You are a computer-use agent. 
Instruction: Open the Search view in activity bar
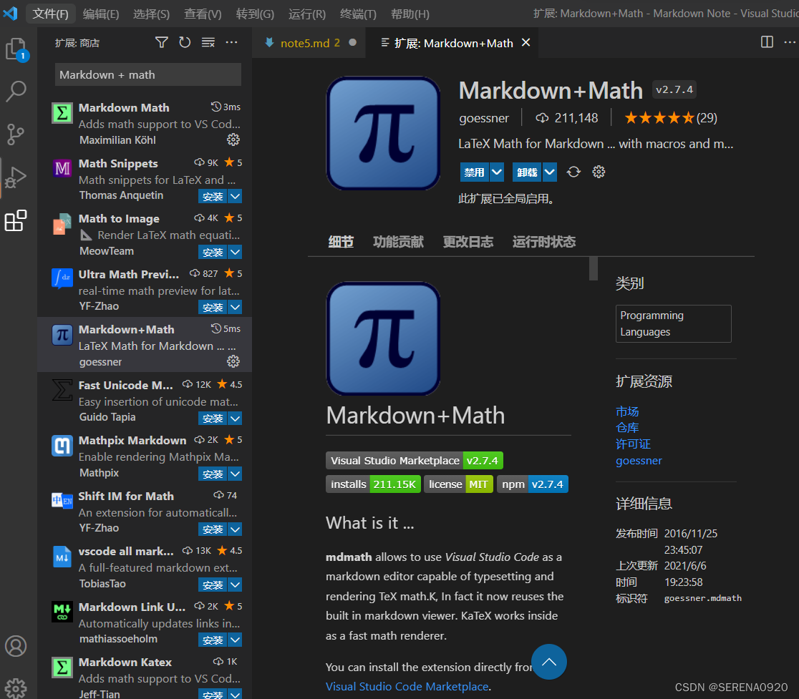[16, 92]
